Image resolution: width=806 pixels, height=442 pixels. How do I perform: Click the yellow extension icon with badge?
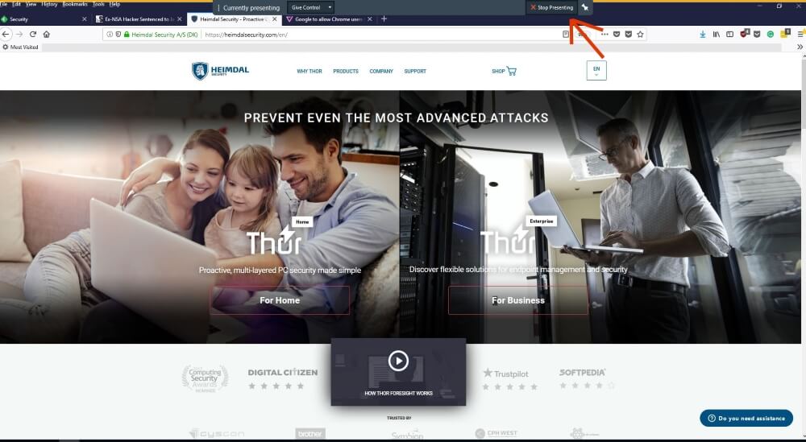(785, 34)
